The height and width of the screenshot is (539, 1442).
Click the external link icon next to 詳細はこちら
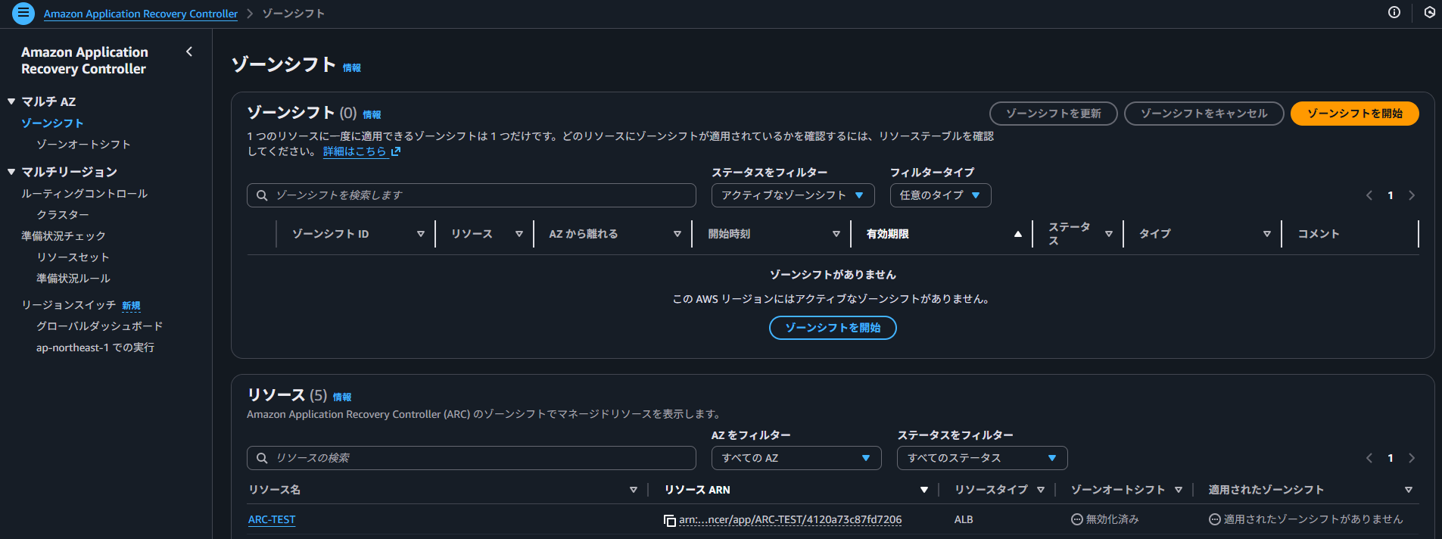(x=396, y=151)
